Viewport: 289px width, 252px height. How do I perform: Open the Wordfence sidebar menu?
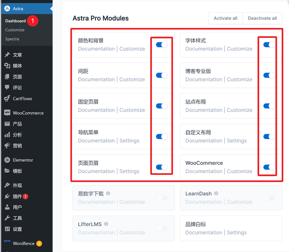27,243
